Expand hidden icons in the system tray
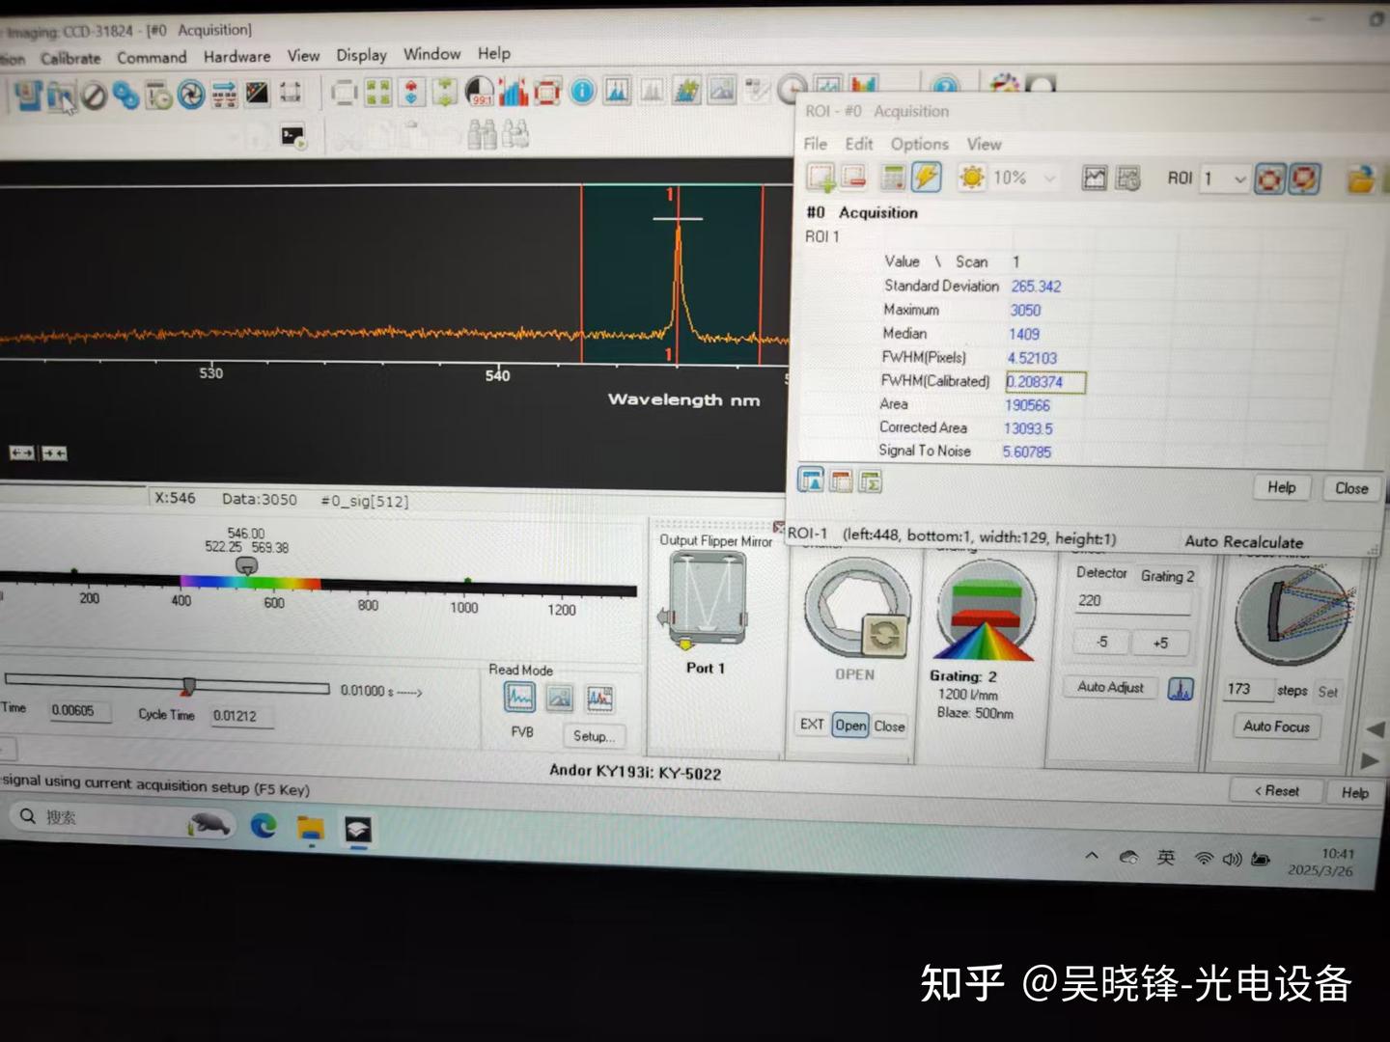1390x1042 pixels. pyautogui.click(x=1092, y=856)
